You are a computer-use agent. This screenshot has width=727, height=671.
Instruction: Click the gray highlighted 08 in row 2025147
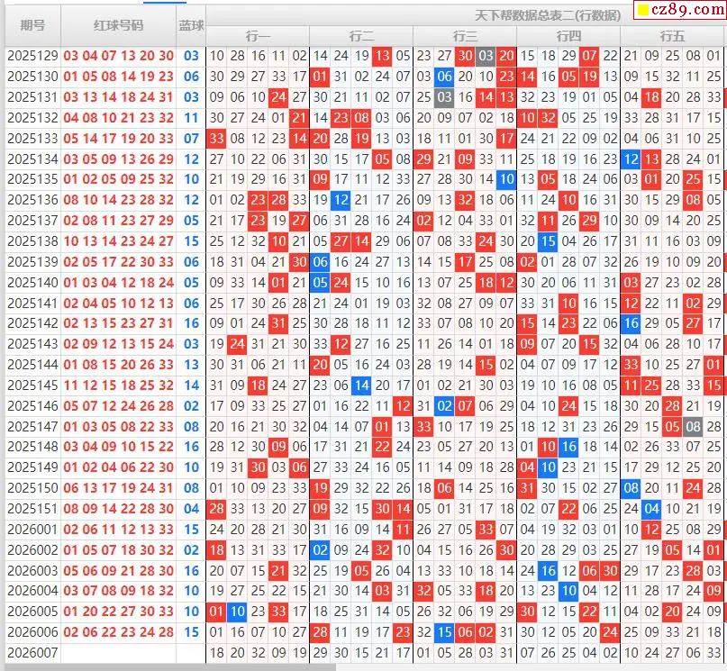(692, 427)
